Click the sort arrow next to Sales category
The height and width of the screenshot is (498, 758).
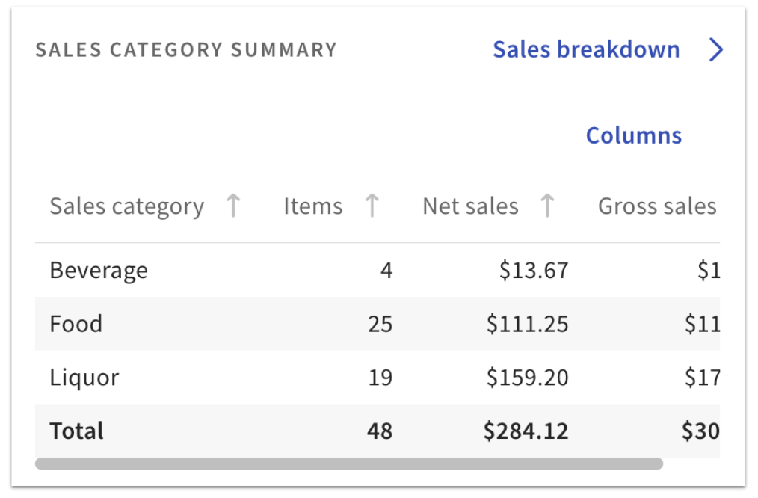click(234, 206)
